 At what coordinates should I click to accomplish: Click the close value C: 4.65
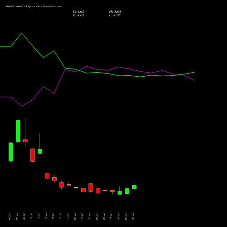(x=79, y=12)
